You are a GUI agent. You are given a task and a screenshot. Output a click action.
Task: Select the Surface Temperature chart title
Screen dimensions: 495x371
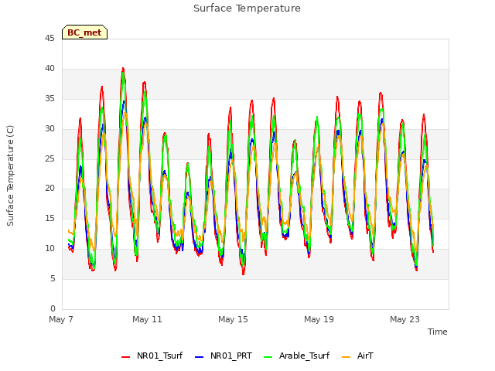click(x=247, y=9)
